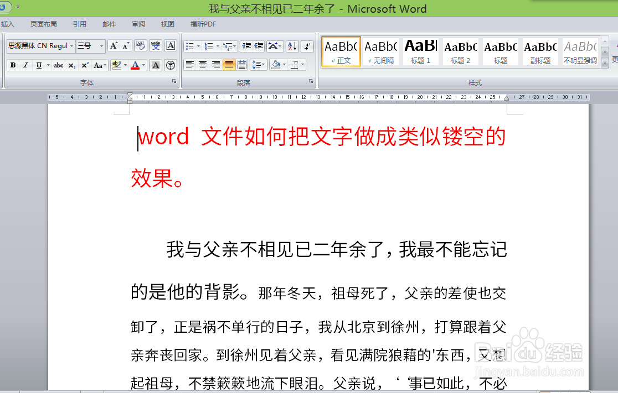Insert enclosed character (circled 字)
This screenshot has width=618, height=393.
(171, 65)
